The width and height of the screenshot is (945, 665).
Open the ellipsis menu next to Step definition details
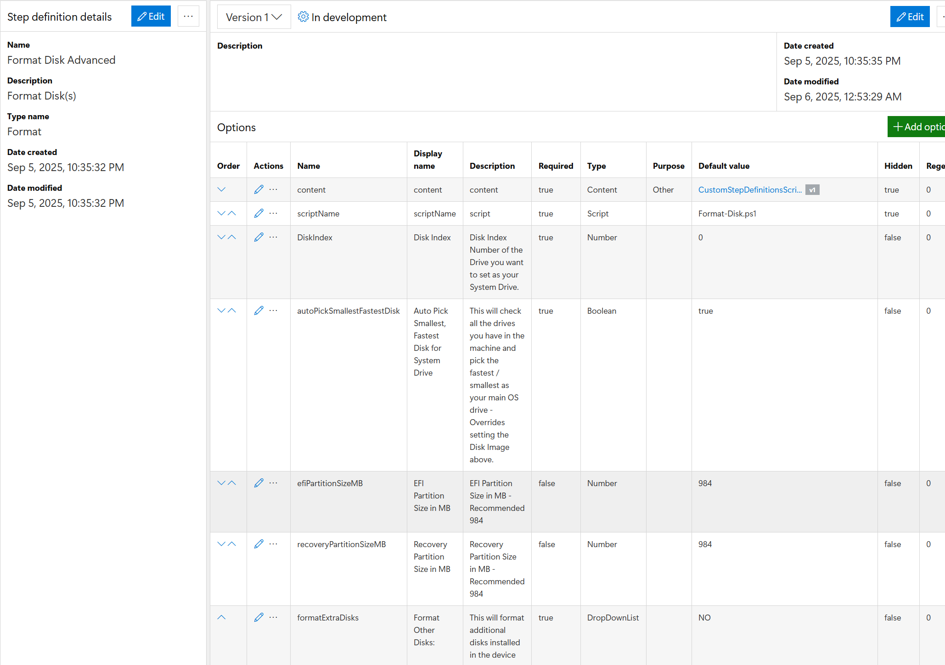pos(188,17)
